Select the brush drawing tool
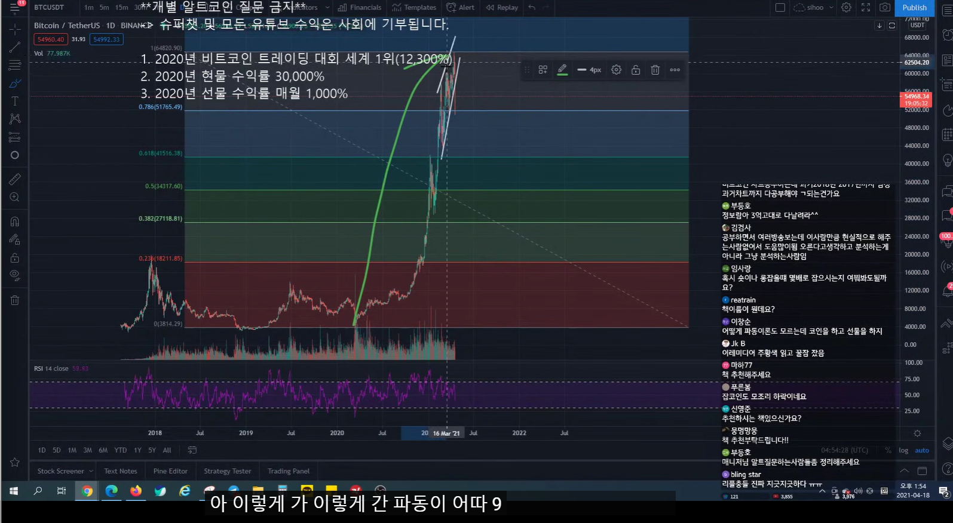 15,83
